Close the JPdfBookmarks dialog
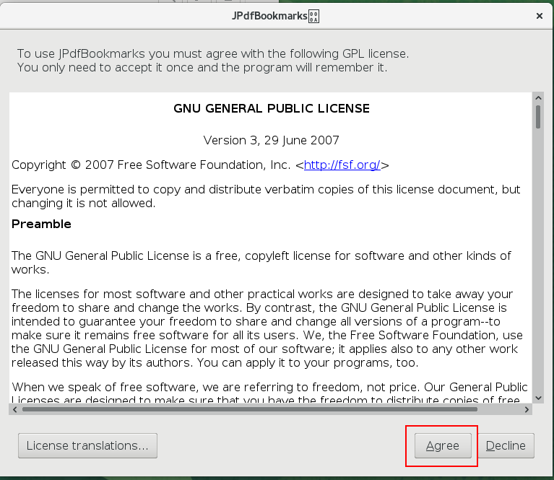 tap(539, 16)
